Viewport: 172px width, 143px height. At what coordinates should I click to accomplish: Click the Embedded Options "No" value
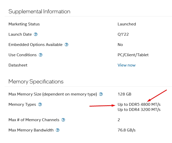(x=120, y=45)
